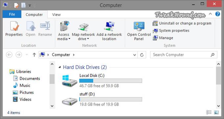The height and width of the screenshot is (119, 224).
Task: Refresh the Computer address bar
Action: (142, 55)
